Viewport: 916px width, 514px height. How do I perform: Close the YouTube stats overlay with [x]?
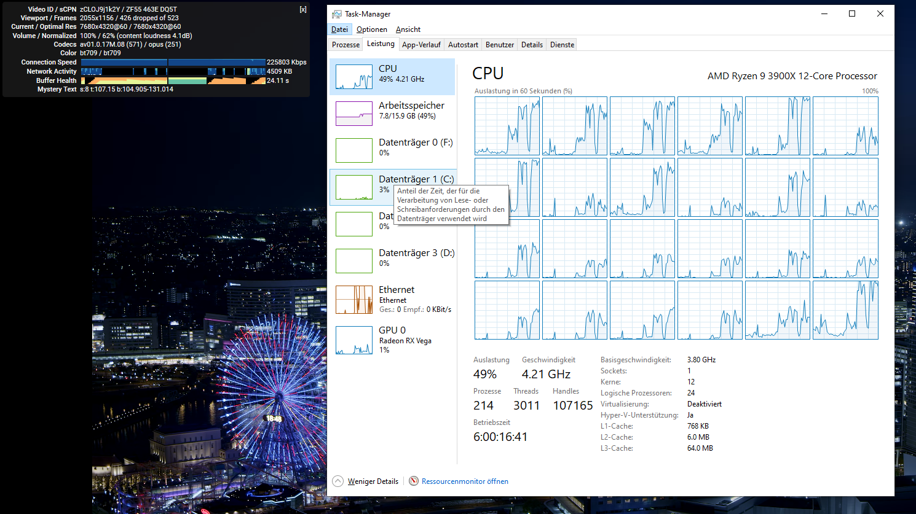[x=303, y=9]
